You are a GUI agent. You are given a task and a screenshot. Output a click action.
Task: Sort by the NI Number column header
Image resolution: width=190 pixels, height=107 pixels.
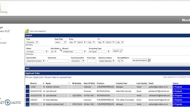pos(77,83)
